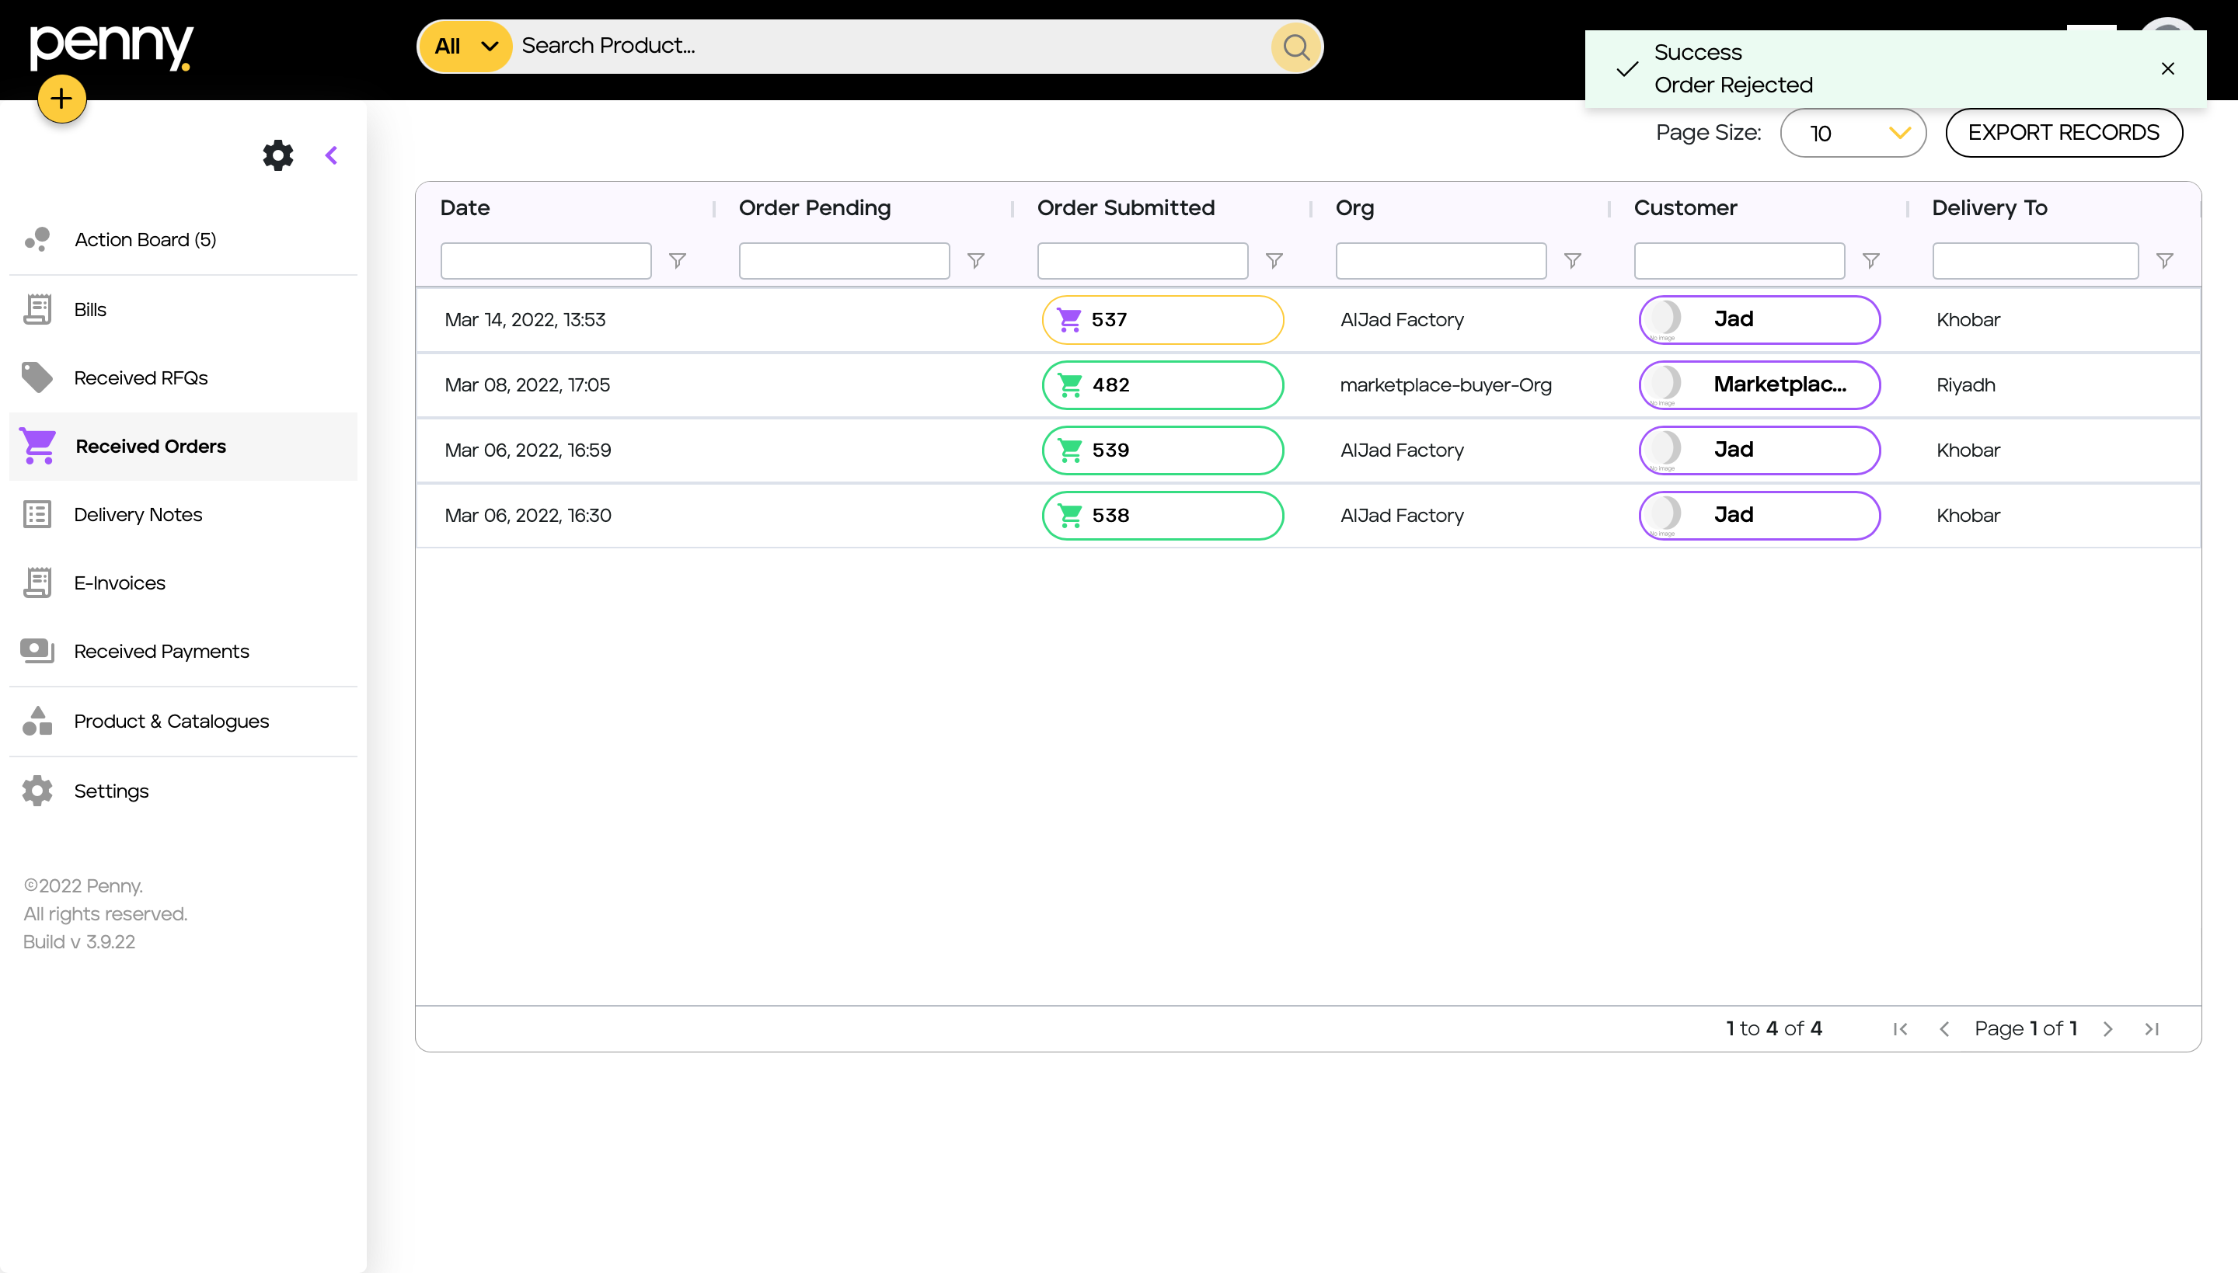Click the Export Records button
2238x1273 pixels.
click(x=2063, y=133)
